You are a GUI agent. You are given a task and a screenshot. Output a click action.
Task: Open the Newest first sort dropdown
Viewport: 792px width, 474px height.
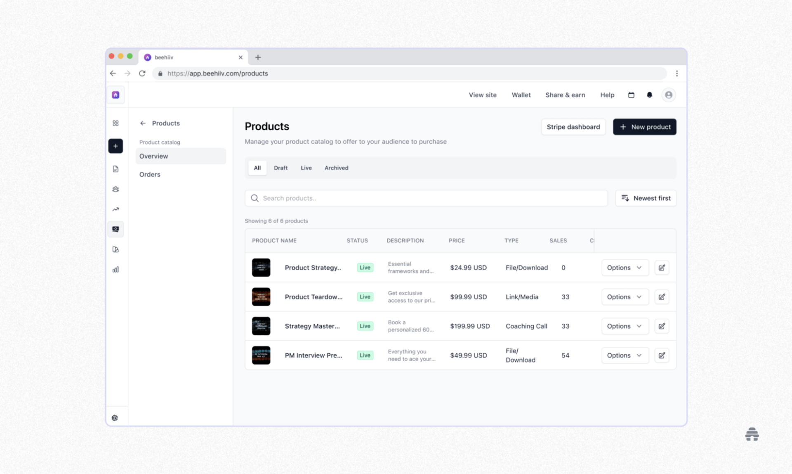point(646,198)
